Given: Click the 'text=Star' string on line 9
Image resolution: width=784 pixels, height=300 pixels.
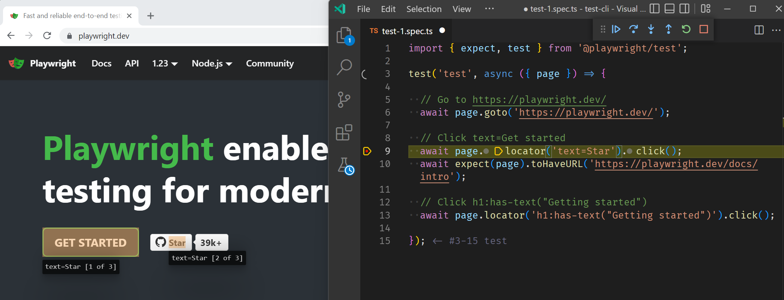Looking at the screenshot, I should pos(584,151).
